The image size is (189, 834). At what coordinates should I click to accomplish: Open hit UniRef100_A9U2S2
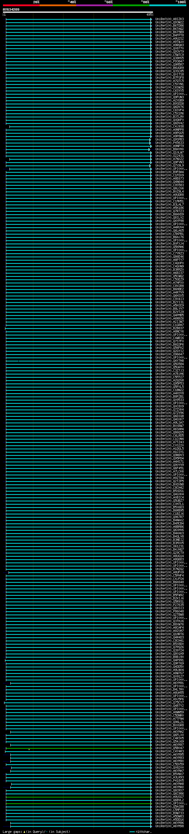coord(170,38)
